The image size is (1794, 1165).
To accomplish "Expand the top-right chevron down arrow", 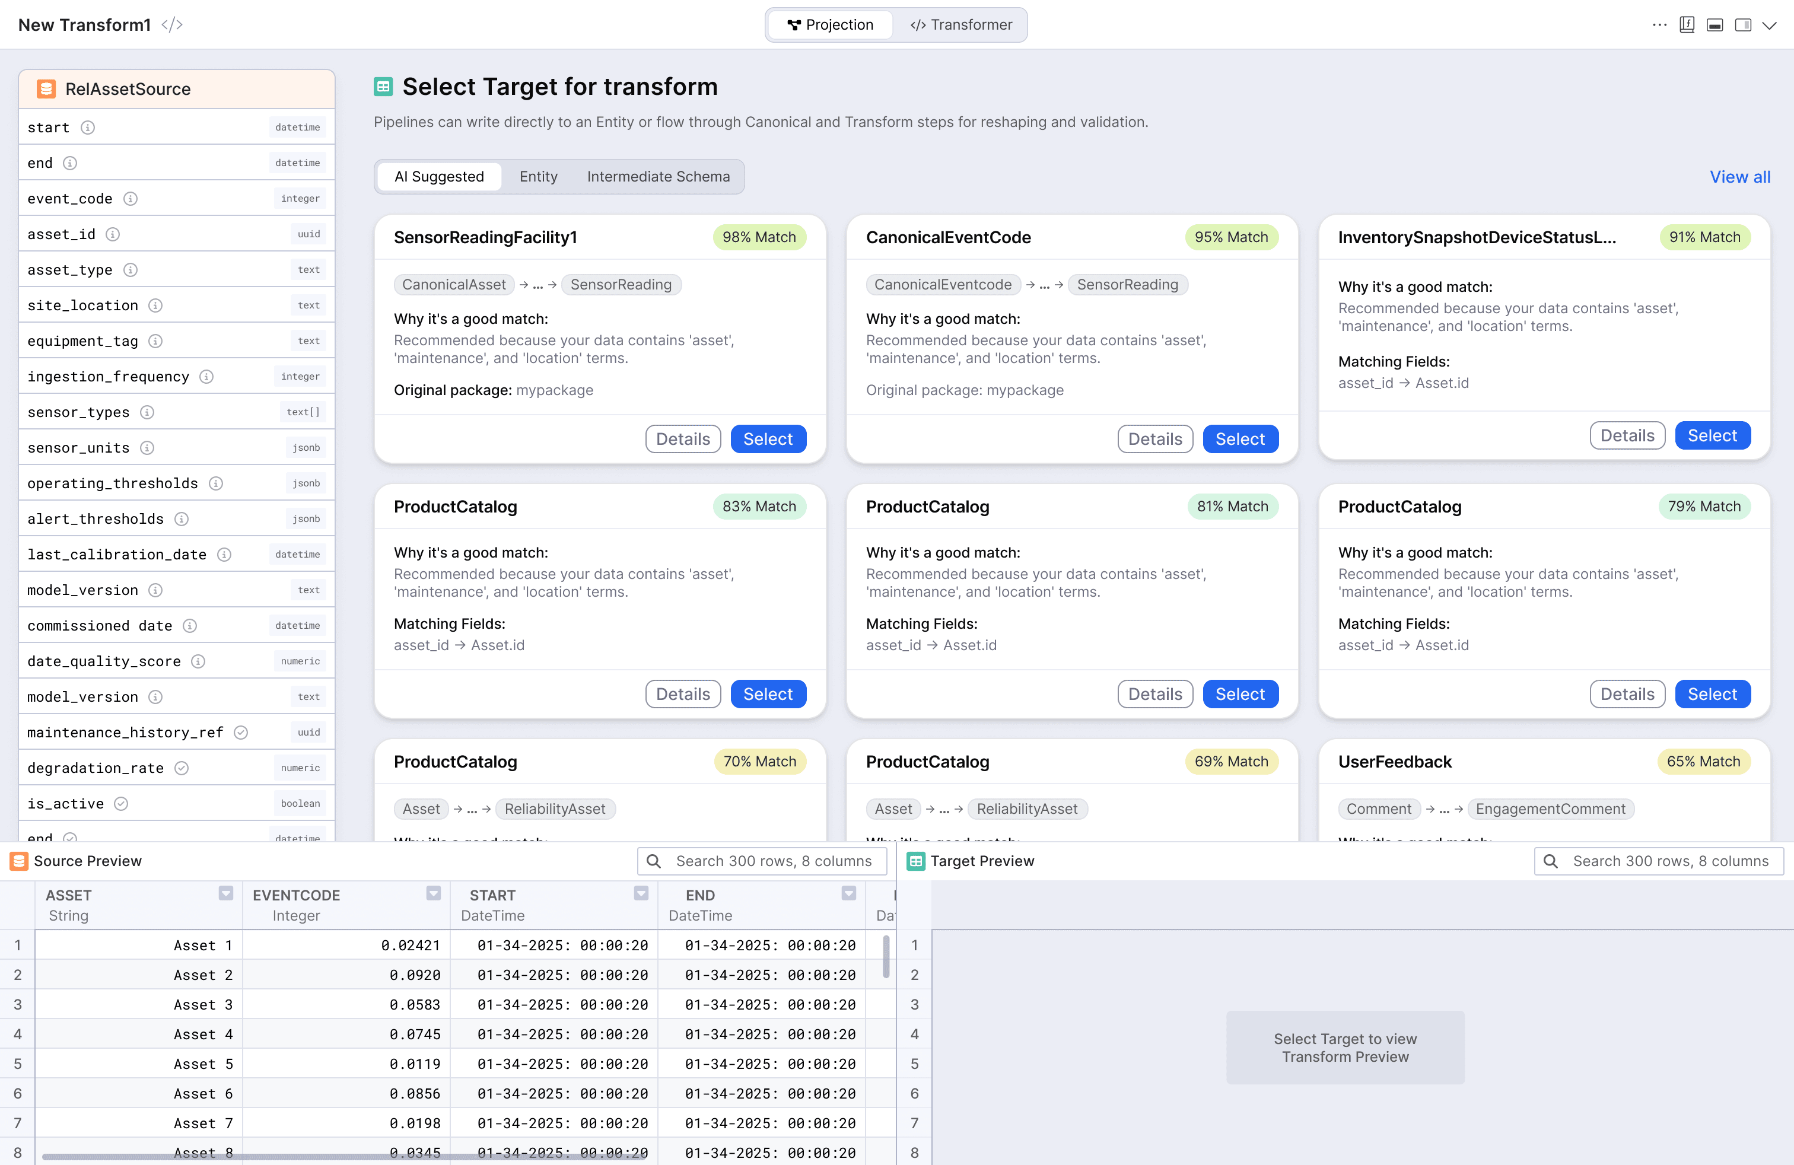I will point(1769,25).
